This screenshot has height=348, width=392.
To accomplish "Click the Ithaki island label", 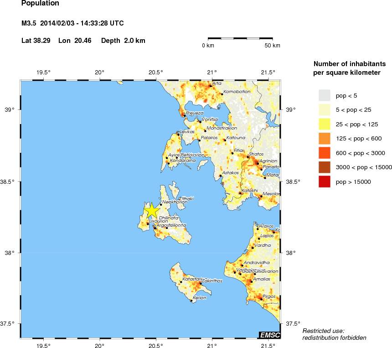I will pos(187,199).
